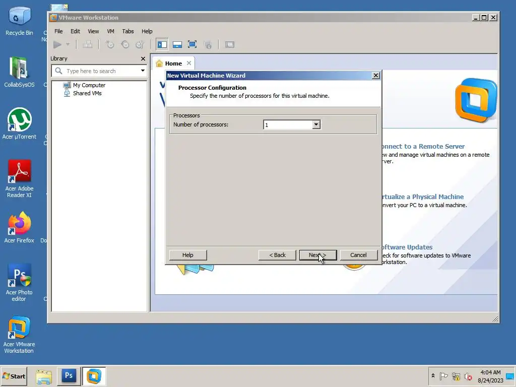
Task: Open the power options arrow beside play
Action: pos(68,44)
